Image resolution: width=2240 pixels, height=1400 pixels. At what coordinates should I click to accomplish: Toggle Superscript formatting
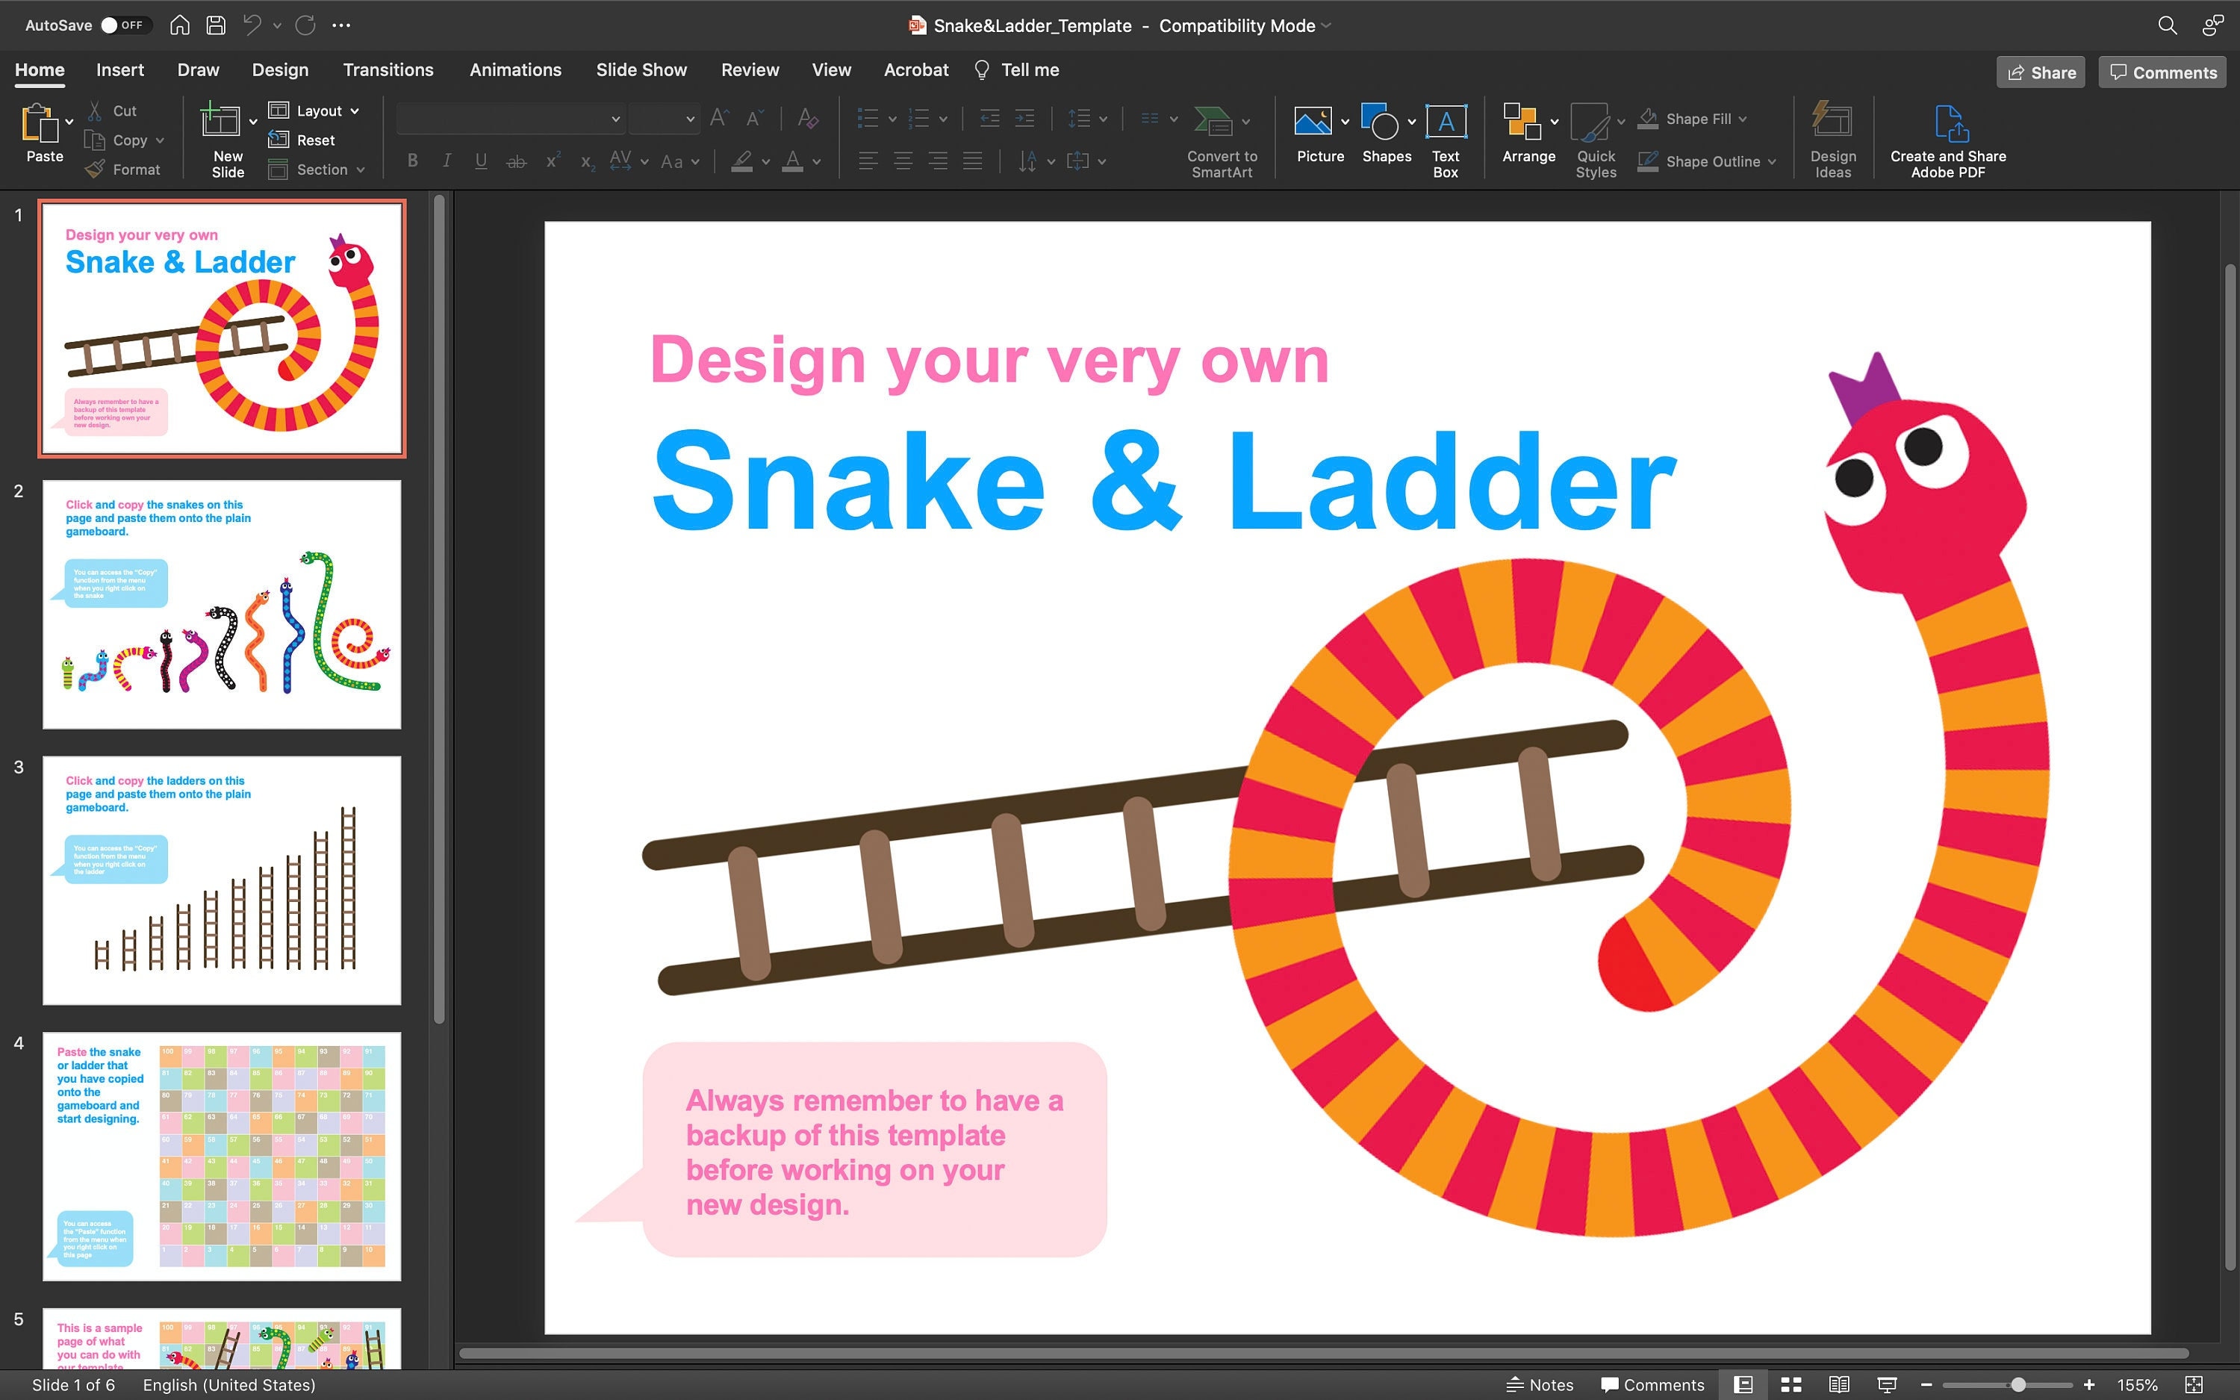click(x=553, y=161)
